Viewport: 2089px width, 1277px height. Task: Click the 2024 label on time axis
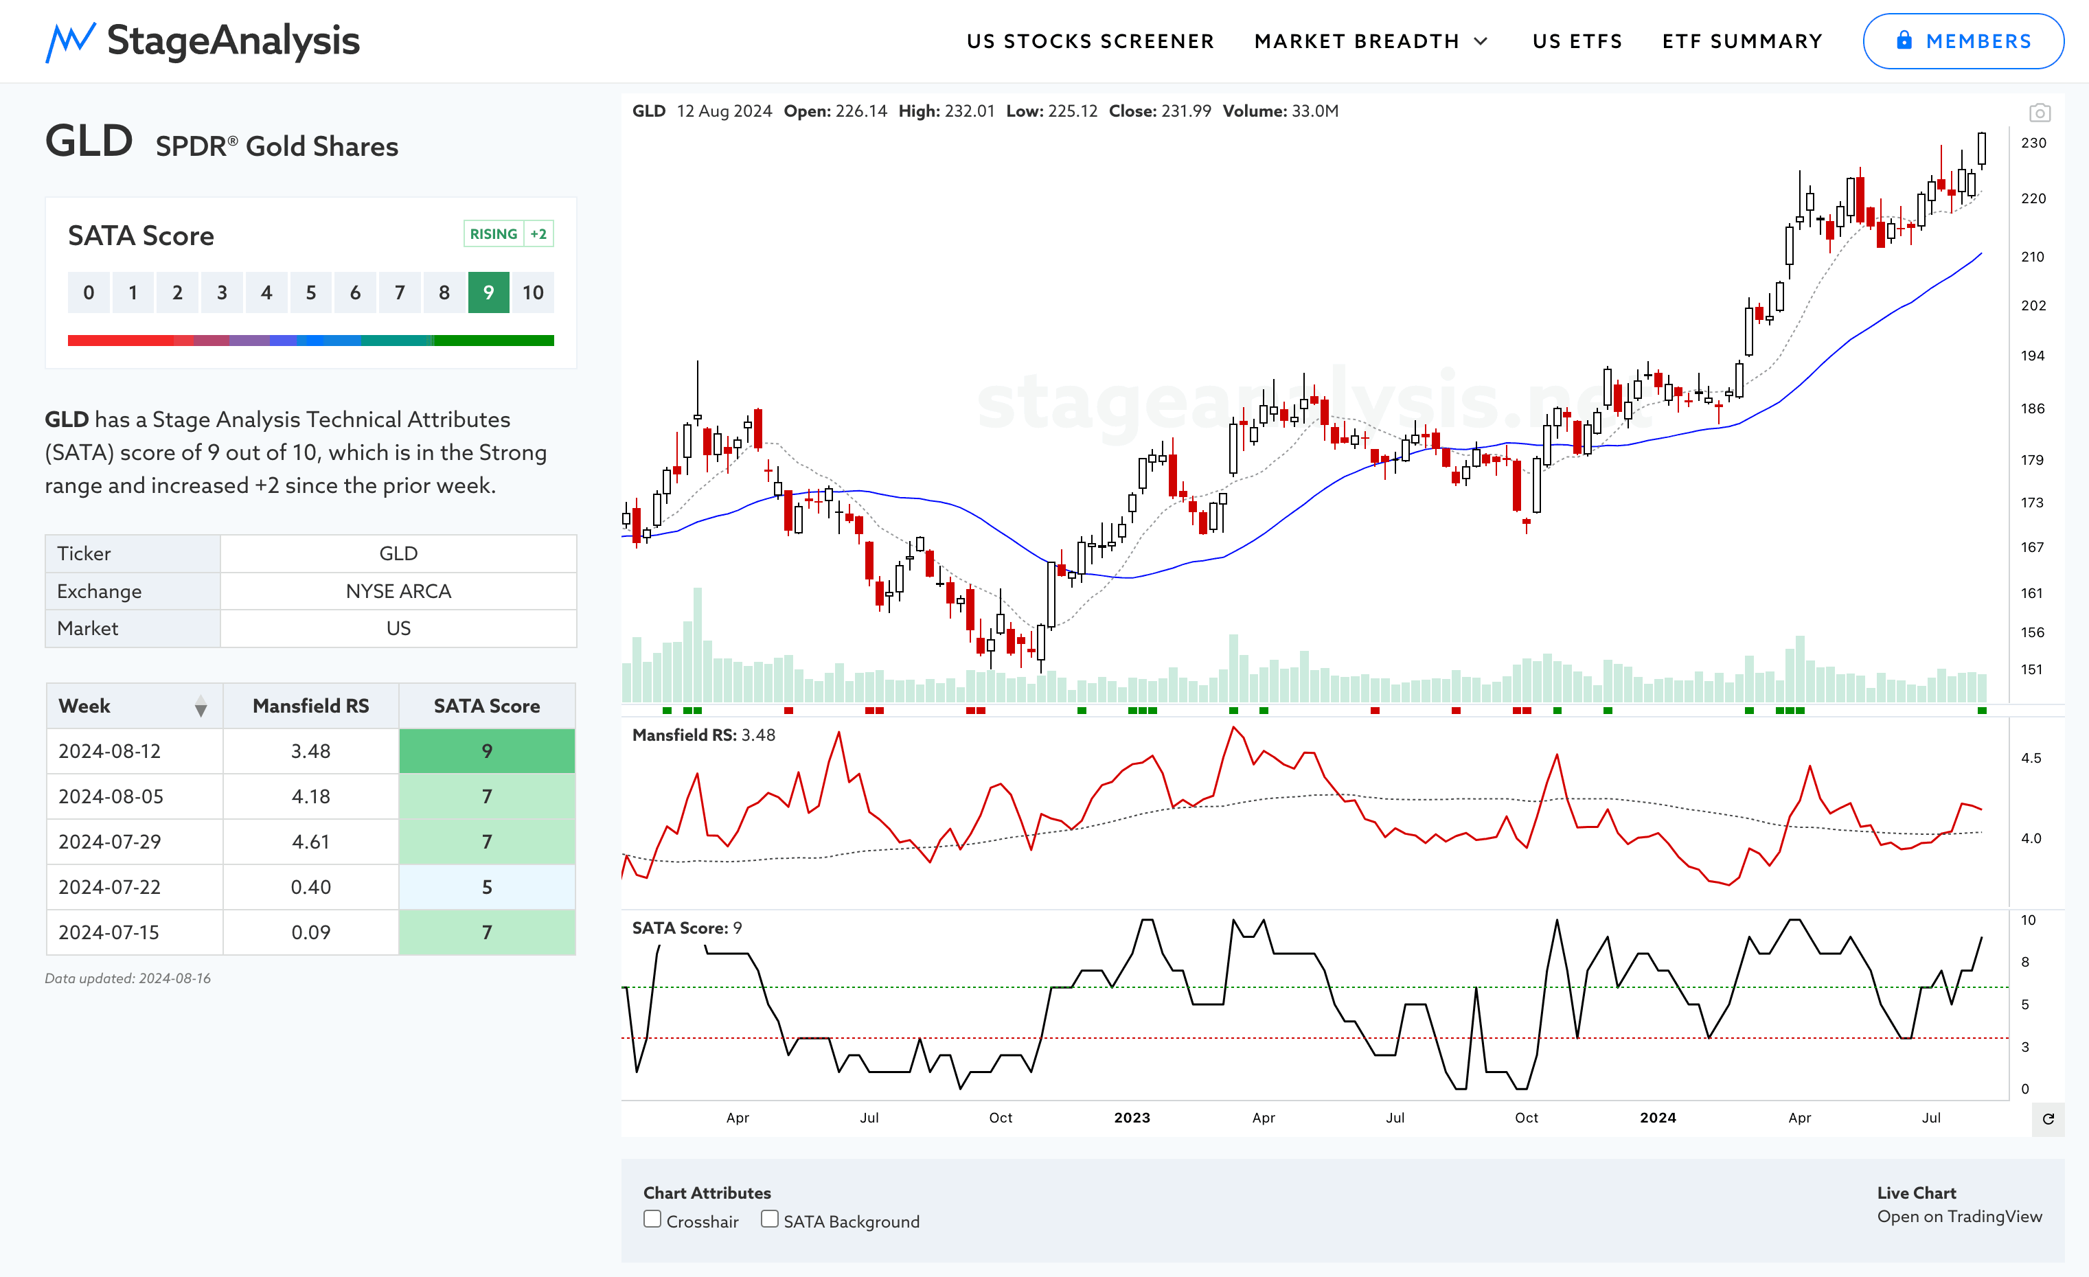coord(1658,1118)
